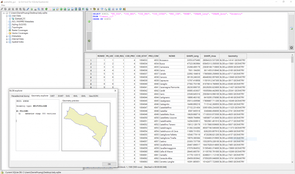Click the SHAPE_Area column header

pyautogui.click(x=210, y=56)
